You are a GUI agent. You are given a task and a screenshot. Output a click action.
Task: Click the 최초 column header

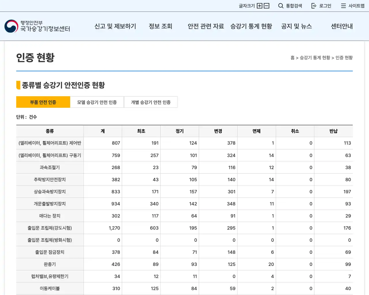coord(141,131)
